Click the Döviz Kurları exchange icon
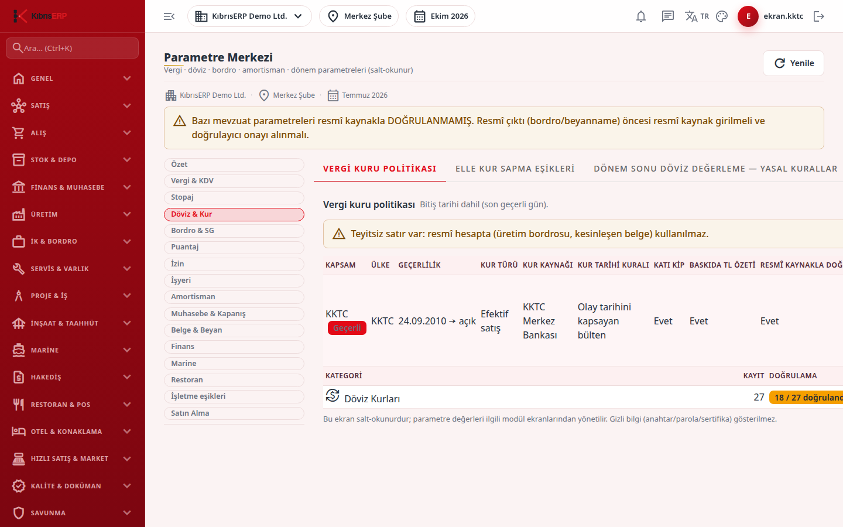 333,396
